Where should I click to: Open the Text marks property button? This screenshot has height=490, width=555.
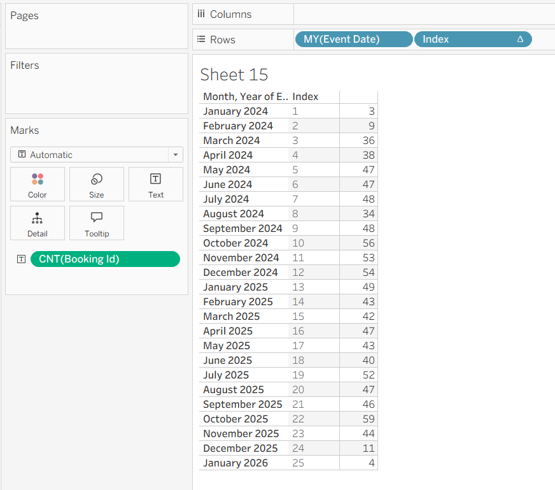(x=156, y=184)
